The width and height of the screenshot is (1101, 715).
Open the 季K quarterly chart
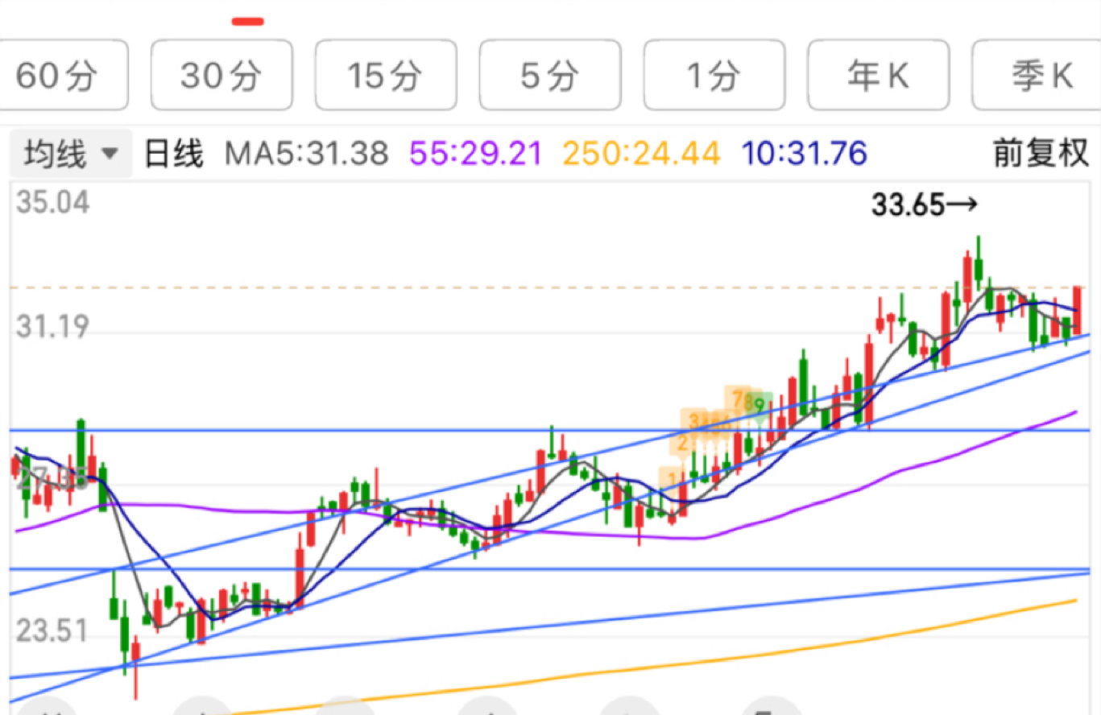pos(1037,75)
